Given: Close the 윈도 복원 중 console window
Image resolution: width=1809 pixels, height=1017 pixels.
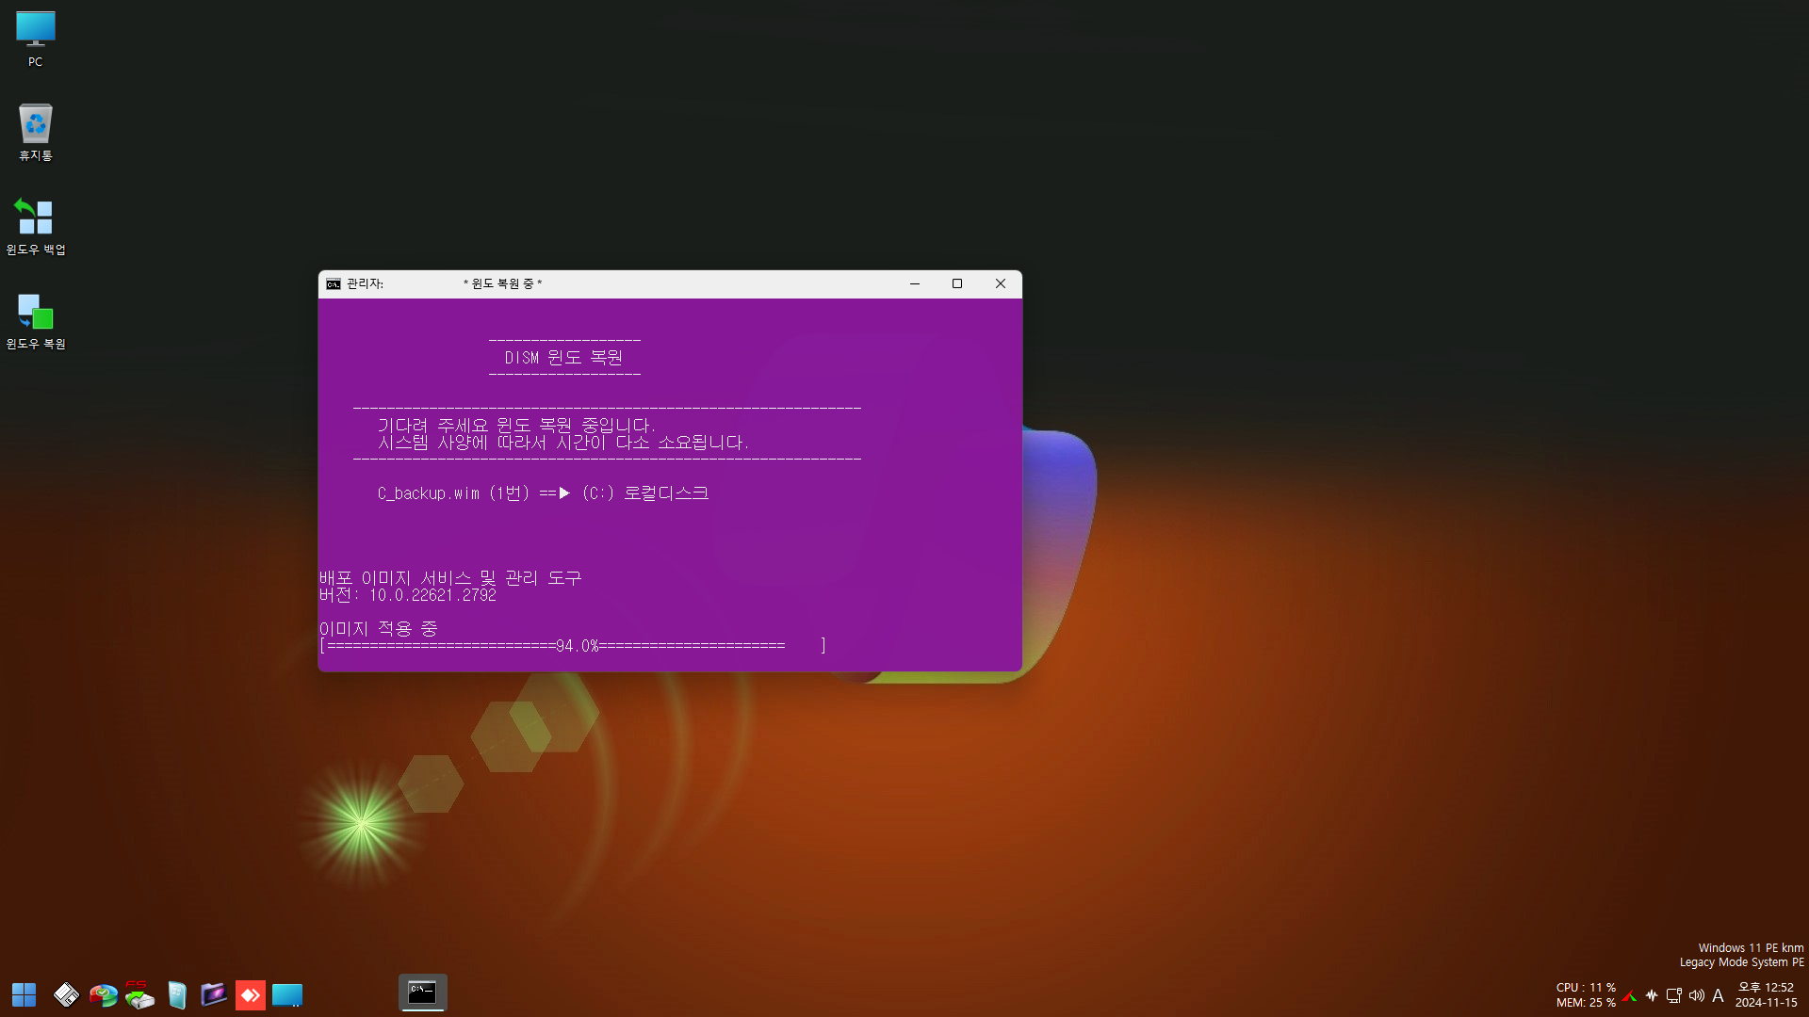Looking at the screenshot, I should 1001,283.
